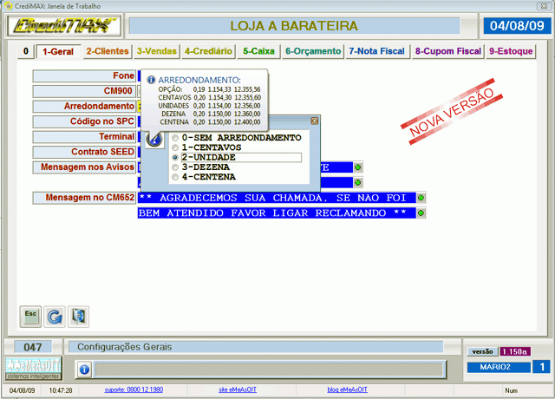Click the exit door icon
Image resolution: width=555 pixels, height=399 pixels.
point(78,315)
